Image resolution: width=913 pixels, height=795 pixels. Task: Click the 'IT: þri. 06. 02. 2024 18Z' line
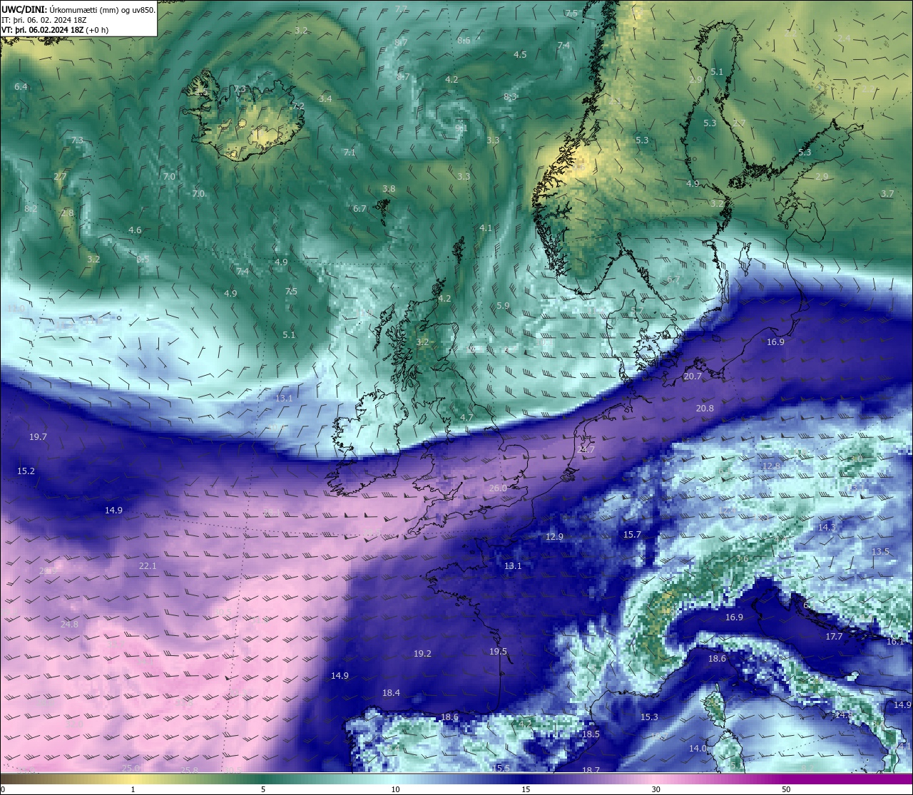[x=44, y=20]
